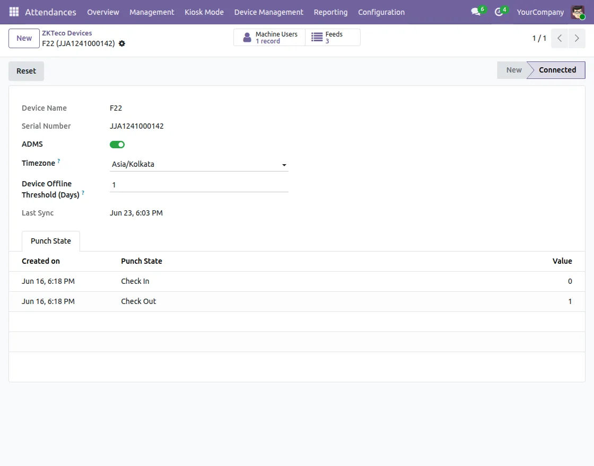Open the apps grid home menu

tap(14, 12)
